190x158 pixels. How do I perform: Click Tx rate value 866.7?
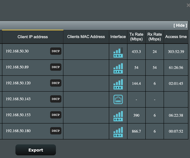[x=136, y=131]
